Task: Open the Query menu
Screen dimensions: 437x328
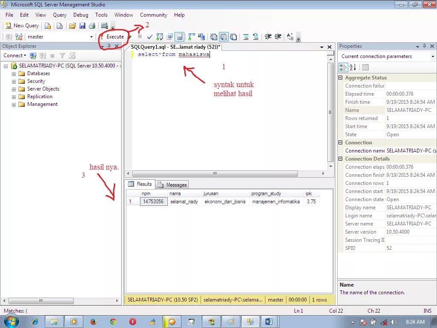Action: pos(60,15)
